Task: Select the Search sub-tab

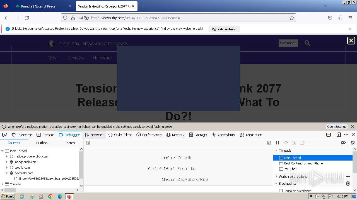Action: tap(70, 143)
